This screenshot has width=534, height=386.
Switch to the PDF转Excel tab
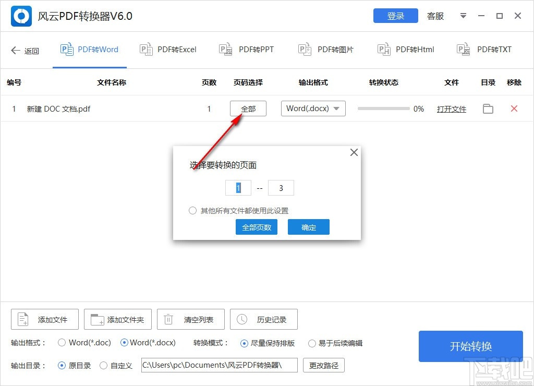pos(168,49)
